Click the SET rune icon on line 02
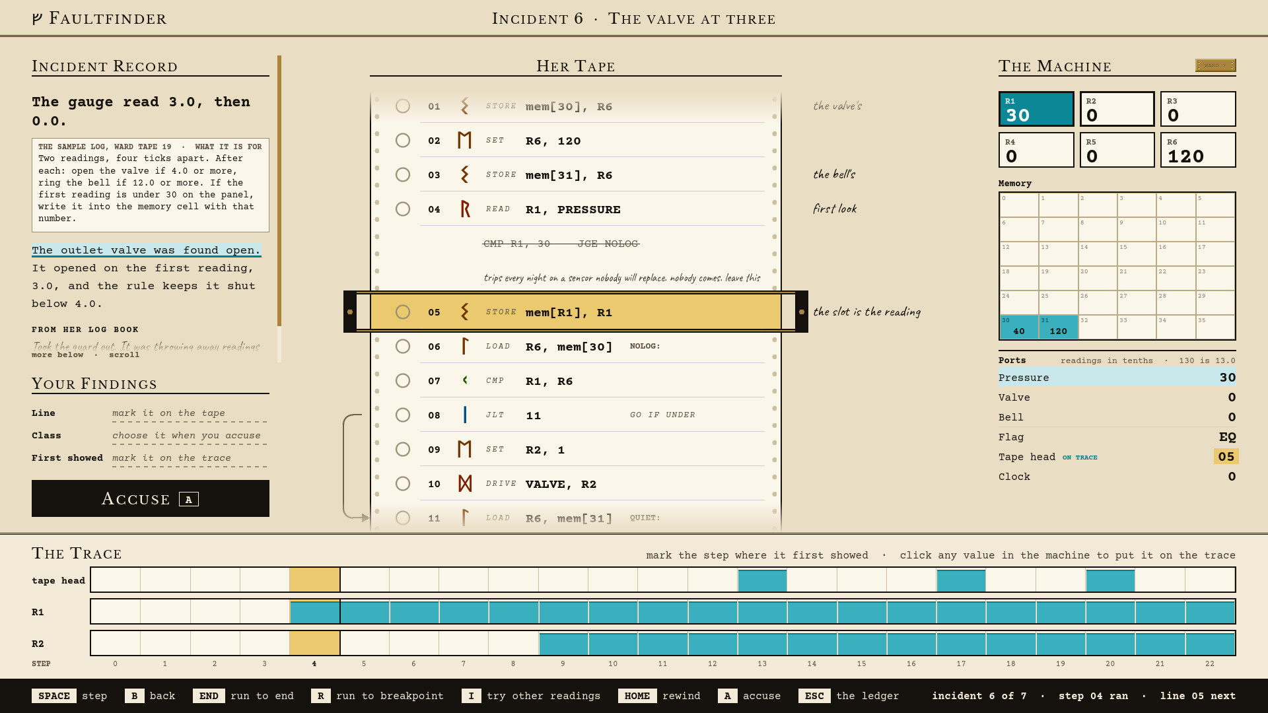1268x713 pixels. point(465,140)
